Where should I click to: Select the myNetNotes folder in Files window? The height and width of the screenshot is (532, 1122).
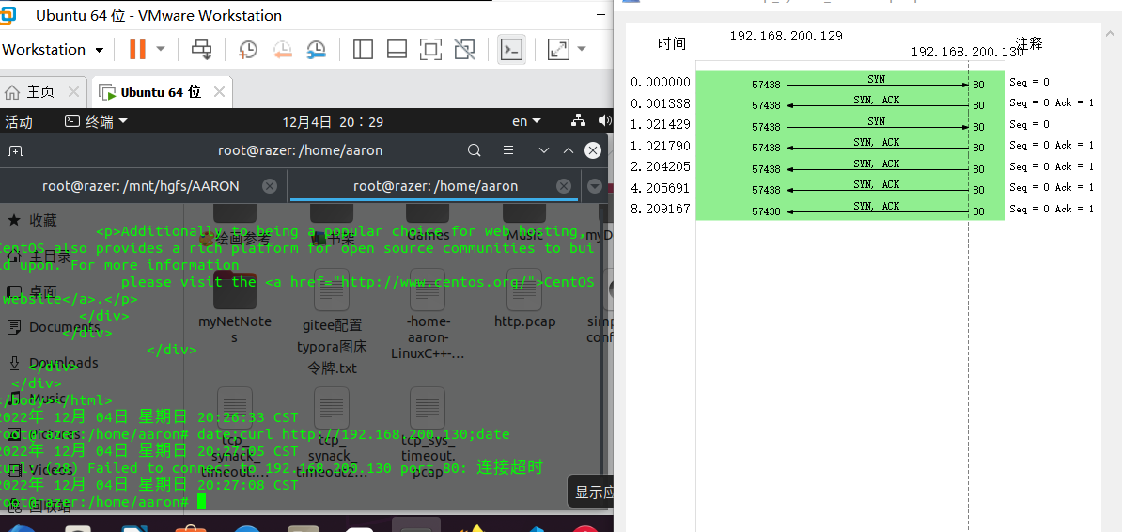(235, 308)
